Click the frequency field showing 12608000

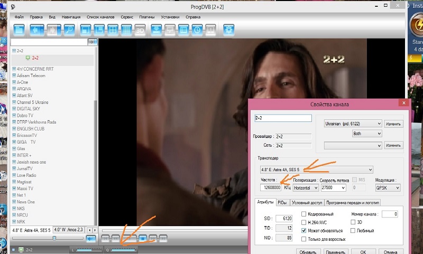click(x=271, y=187)
